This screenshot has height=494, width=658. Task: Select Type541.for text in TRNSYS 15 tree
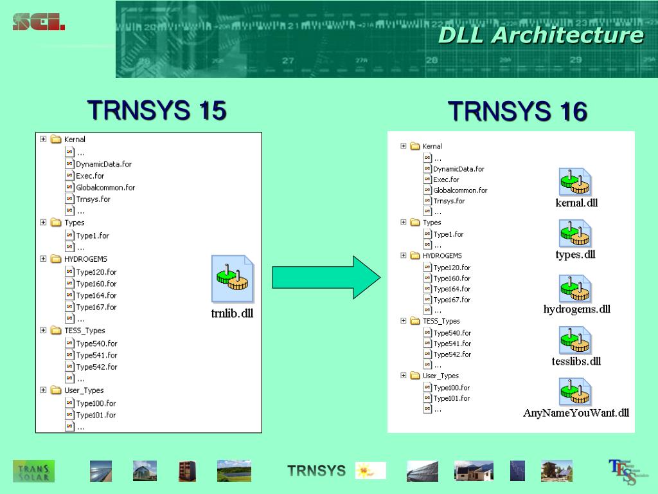(97, 355)
